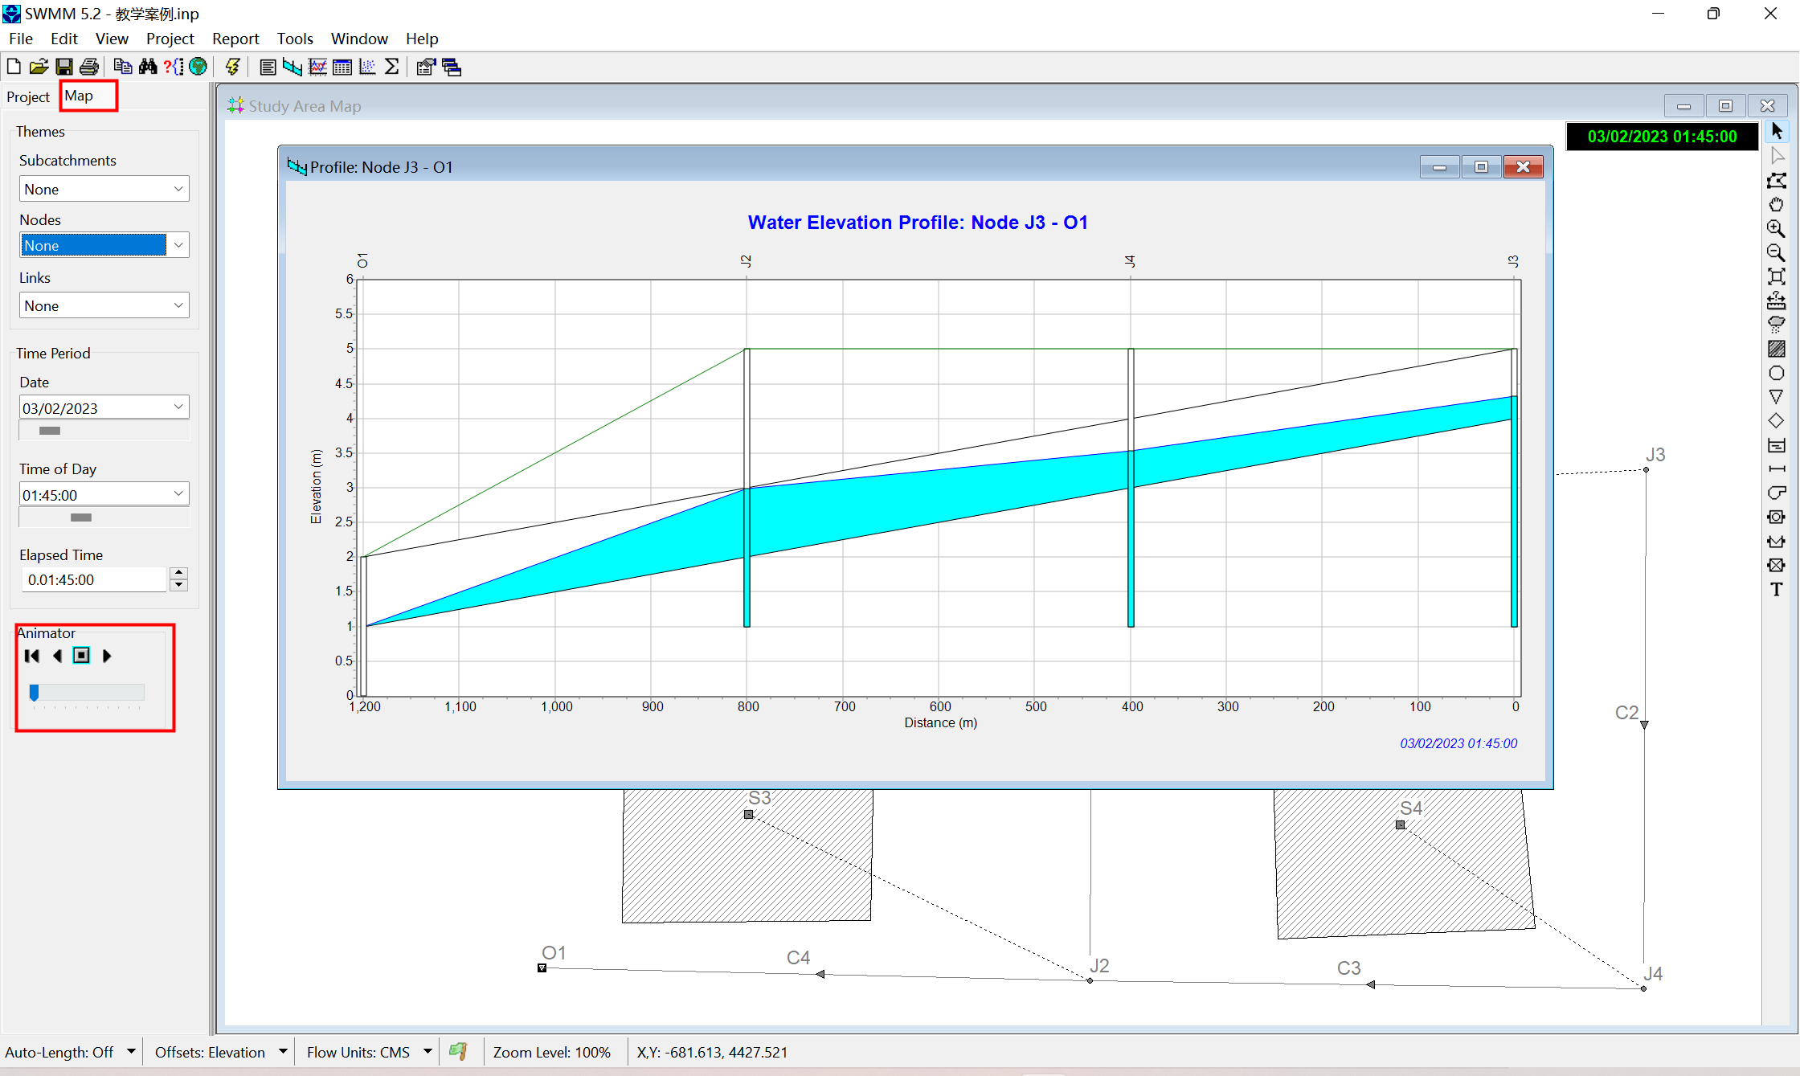Screen dimensions: 1800x1076
Task: Open the Report menu
Action: click(x=235, y=39)
